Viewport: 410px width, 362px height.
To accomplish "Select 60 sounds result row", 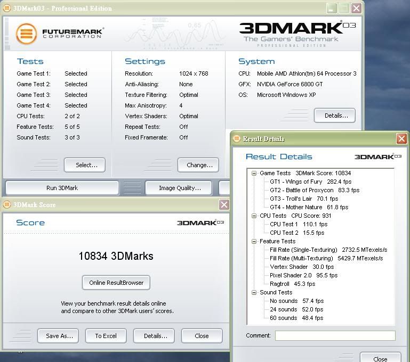I will click(x=296, y=318).
